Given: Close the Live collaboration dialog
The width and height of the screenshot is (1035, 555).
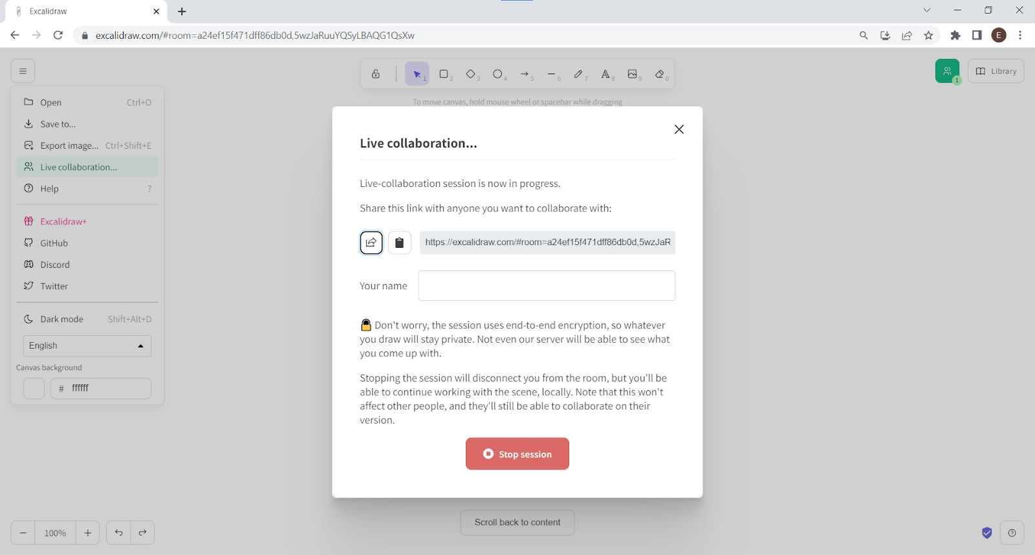Looking at the screenshot, I should [679, 129].
